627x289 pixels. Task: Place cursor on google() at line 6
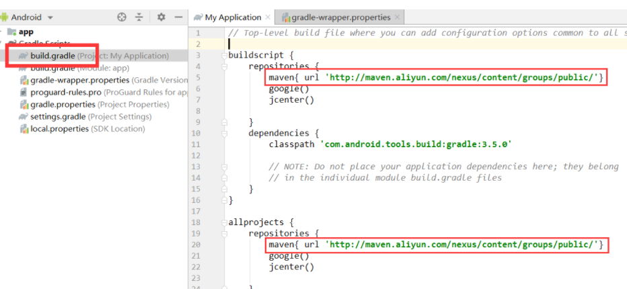click(289, 89)
